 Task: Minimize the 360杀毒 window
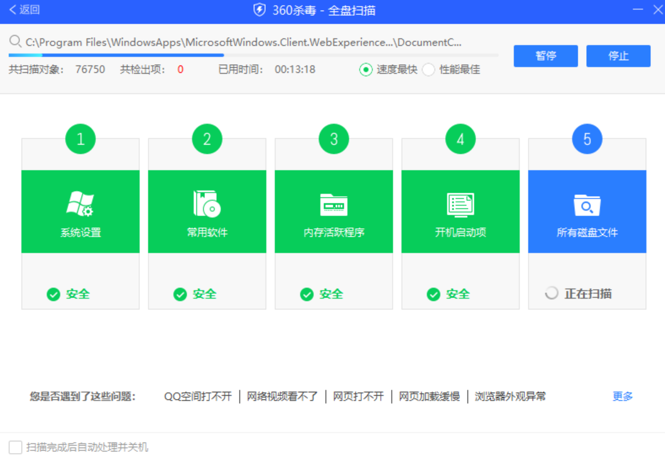pyautogui.click(x=637, y=10)
